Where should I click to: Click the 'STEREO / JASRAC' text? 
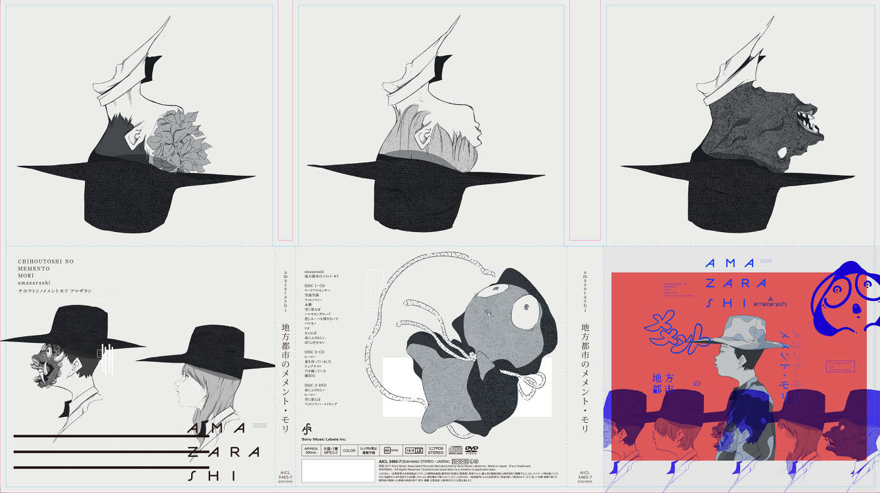[435, 462]
